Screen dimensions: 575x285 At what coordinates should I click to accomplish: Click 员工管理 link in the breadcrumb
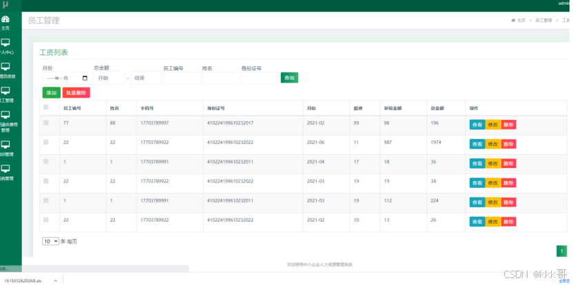pos(543,21)
